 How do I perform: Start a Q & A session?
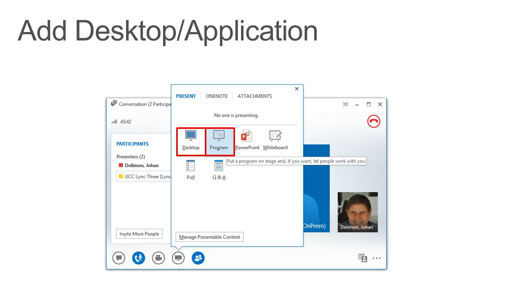click(219, 170)
